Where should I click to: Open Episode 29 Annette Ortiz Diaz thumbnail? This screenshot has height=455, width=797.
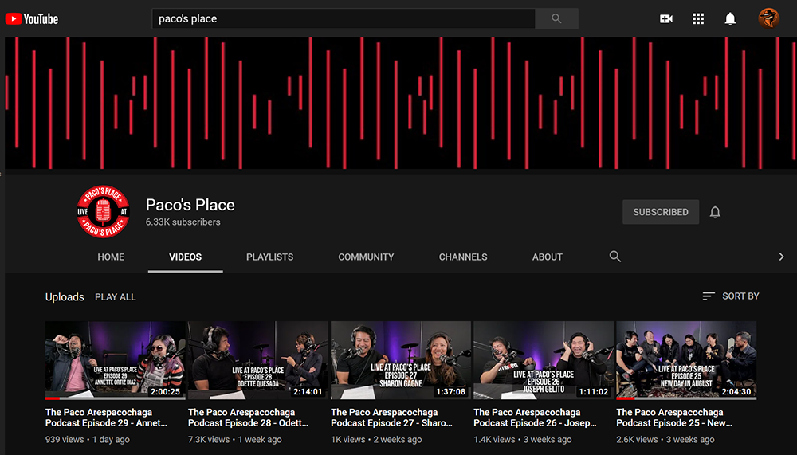pyautogui.click(x=116, y=360)
